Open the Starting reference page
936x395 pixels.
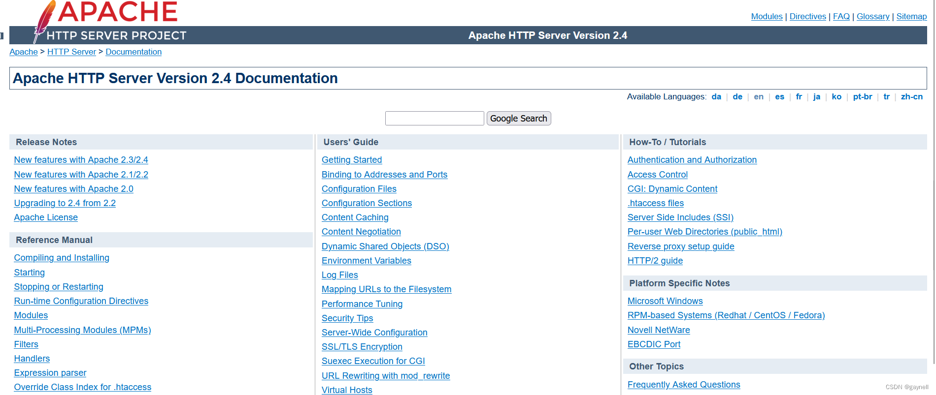[29, 273]
